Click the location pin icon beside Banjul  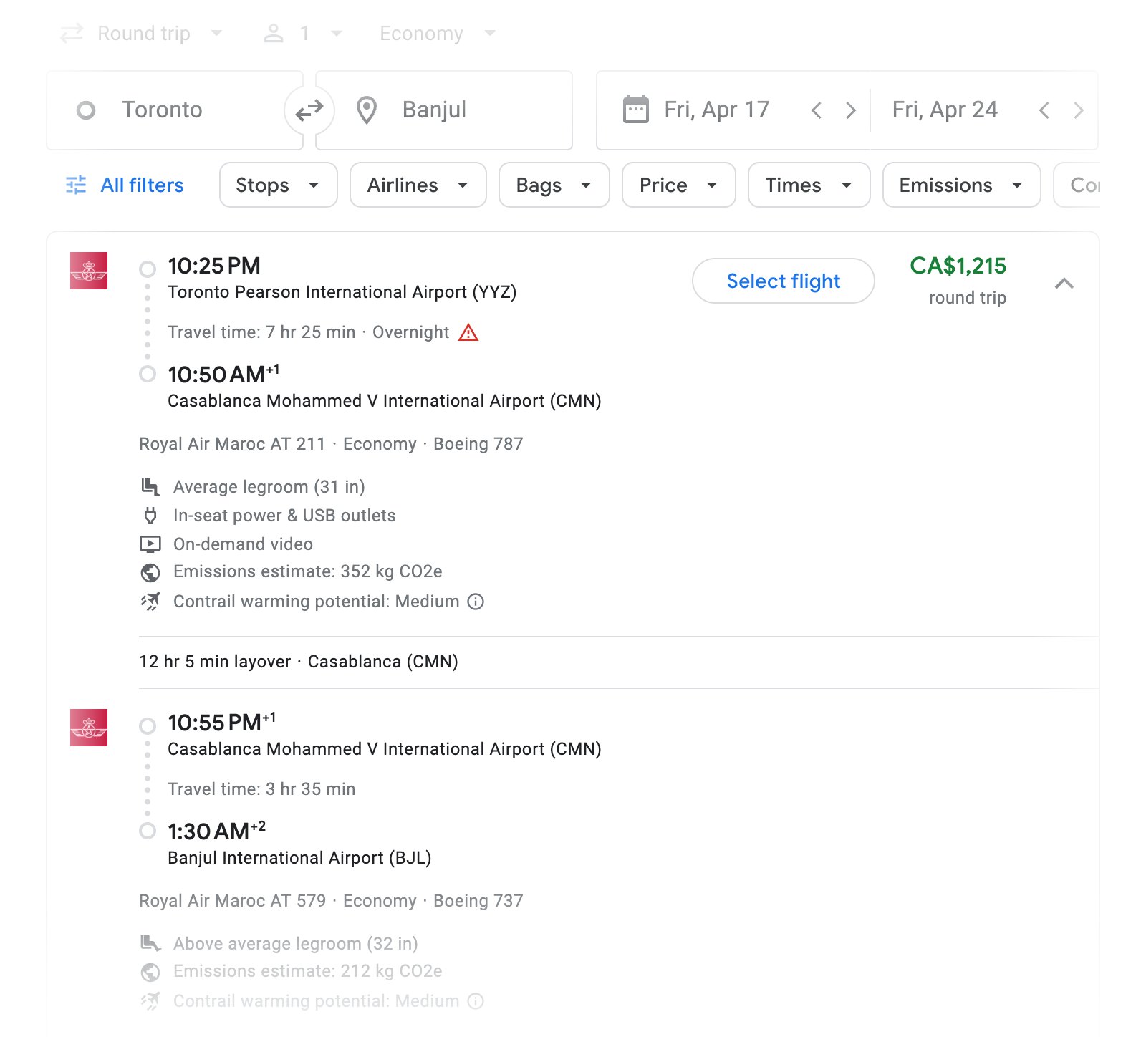pyautogui.click(x=367, y=110)
